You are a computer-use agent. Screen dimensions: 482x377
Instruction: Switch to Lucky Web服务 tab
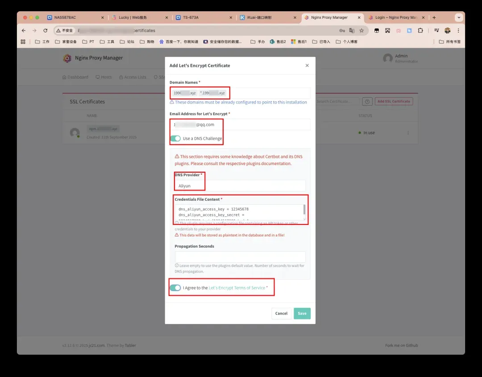tap(139, 17)
